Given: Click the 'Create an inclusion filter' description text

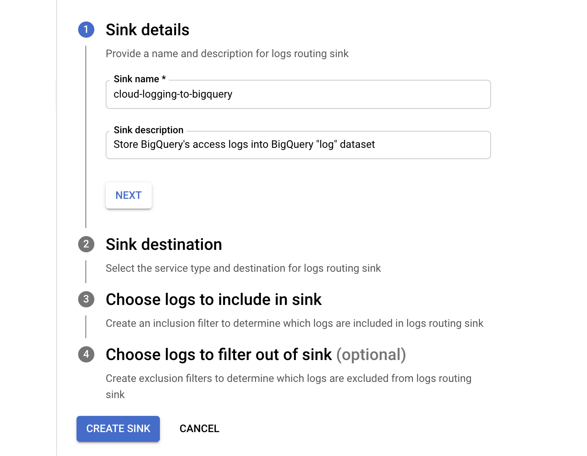Looking at the screenshot, I should coord(294,324).
